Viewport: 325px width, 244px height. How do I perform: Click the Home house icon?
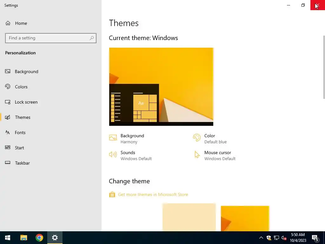pyautogui.click(x=8, y=23)
